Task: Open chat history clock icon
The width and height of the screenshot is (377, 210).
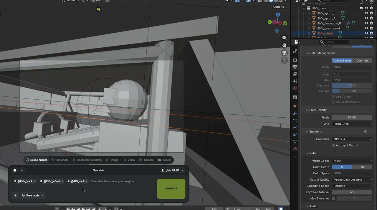Action: coord(15,170)
